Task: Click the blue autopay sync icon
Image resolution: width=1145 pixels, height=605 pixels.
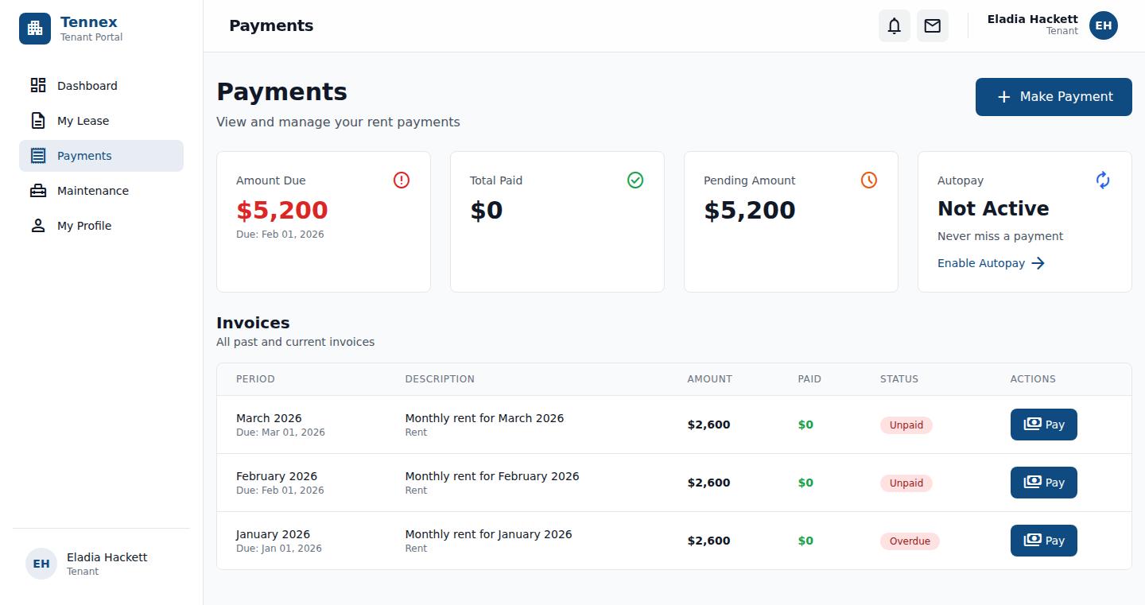Action: (1103, 180)
